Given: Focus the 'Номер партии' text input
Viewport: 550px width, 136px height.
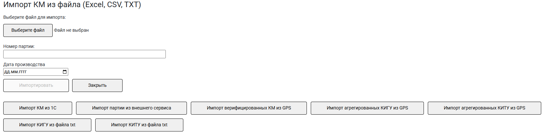Looking at the screenshot, I should click(85, 54).
